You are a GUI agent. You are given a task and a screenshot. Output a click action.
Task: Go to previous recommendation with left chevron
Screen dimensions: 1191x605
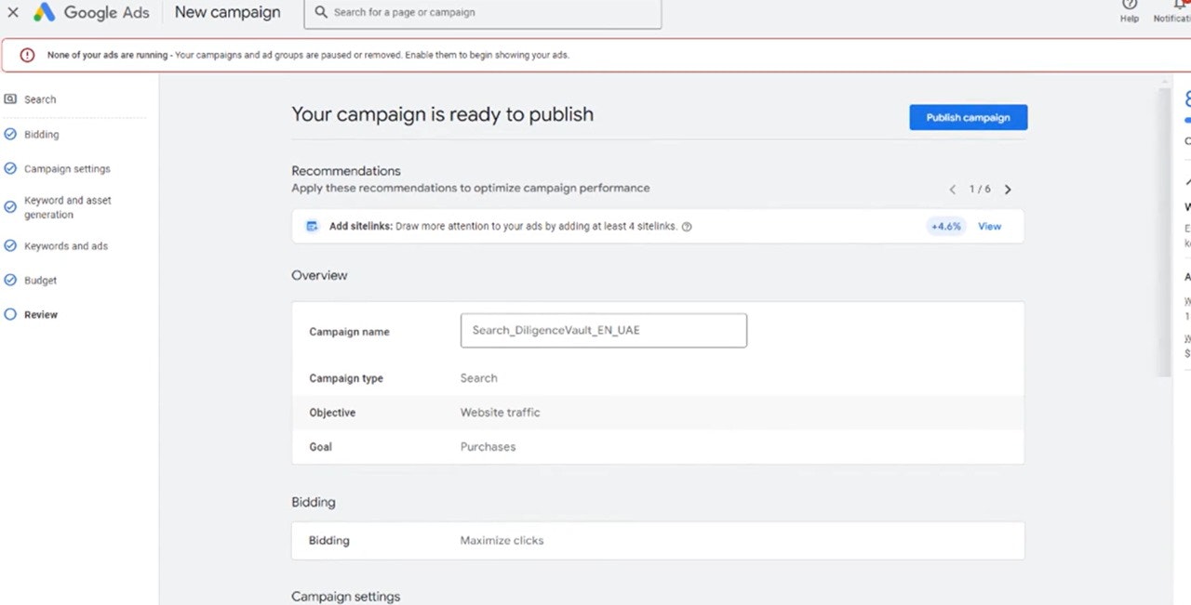point(952,190)
